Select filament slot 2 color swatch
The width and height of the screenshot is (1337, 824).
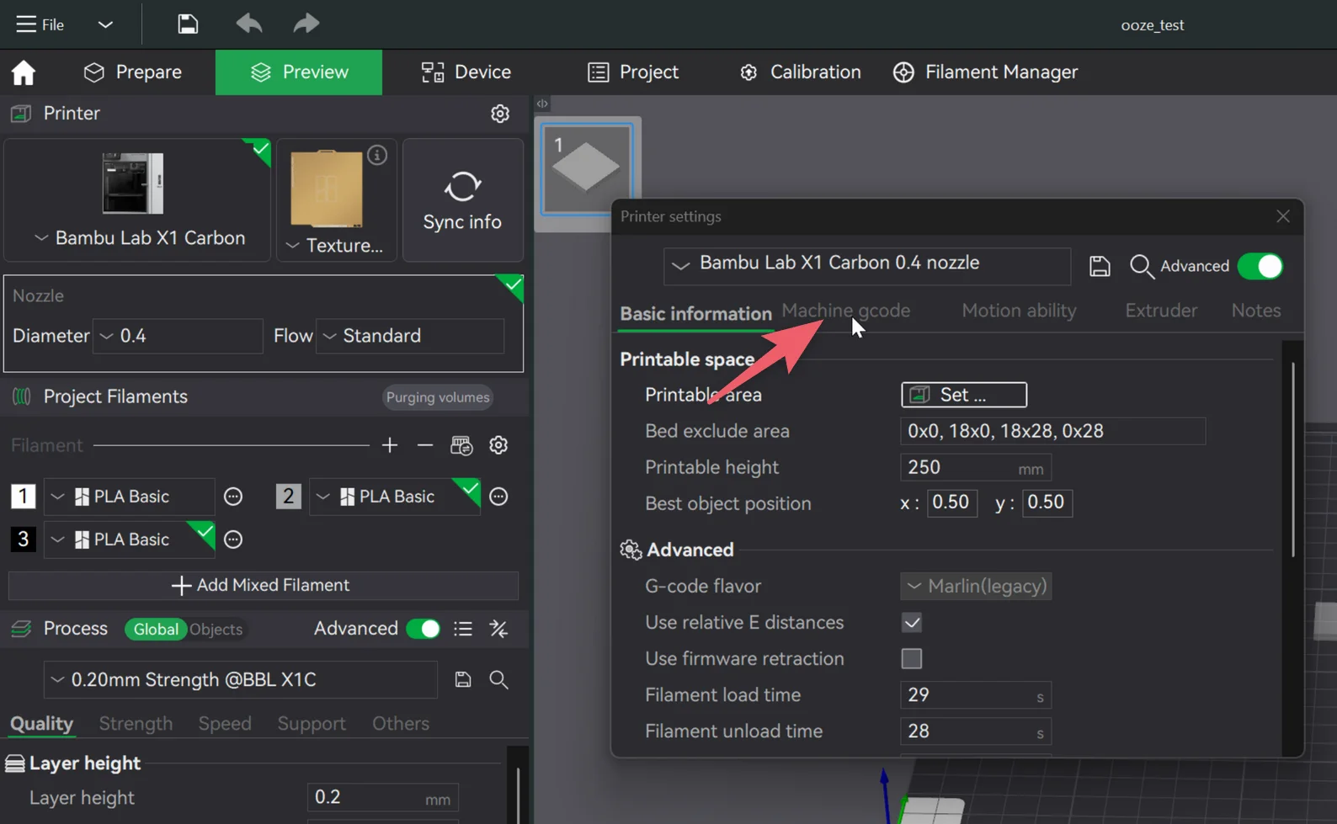(288, 497)
